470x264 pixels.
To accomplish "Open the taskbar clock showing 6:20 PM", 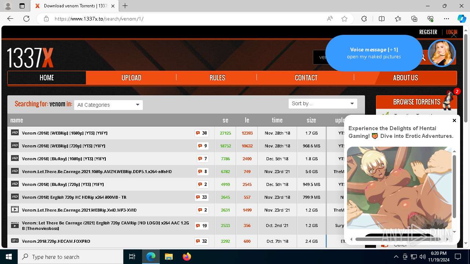I will (x=438, y=257).
